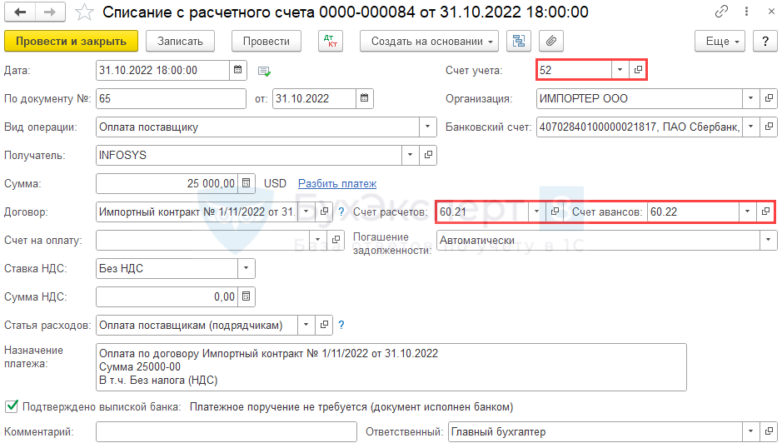Expand Вид операции dropdown
Viewport: 782px width, 443px height.
427,127
